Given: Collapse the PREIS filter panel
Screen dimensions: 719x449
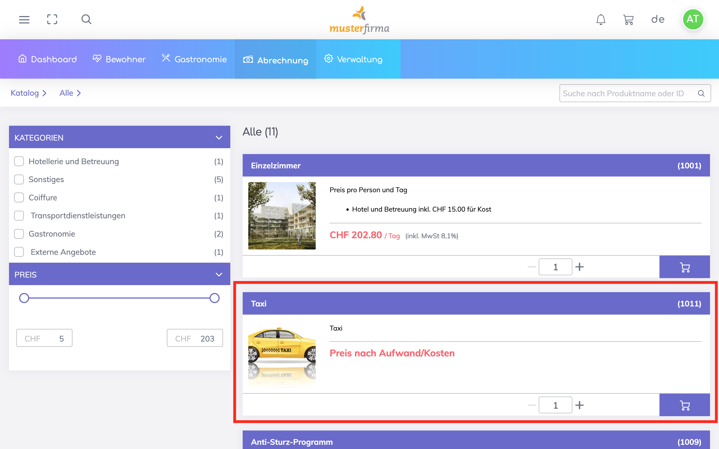Looking at the screenshot, I should tap(219, 274).
